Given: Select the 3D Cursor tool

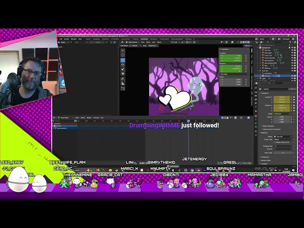Looking at the screenshot, I should click(123, 55).
